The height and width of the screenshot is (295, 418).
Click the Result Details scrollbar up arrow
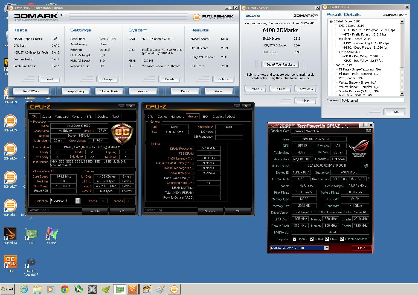402,21
